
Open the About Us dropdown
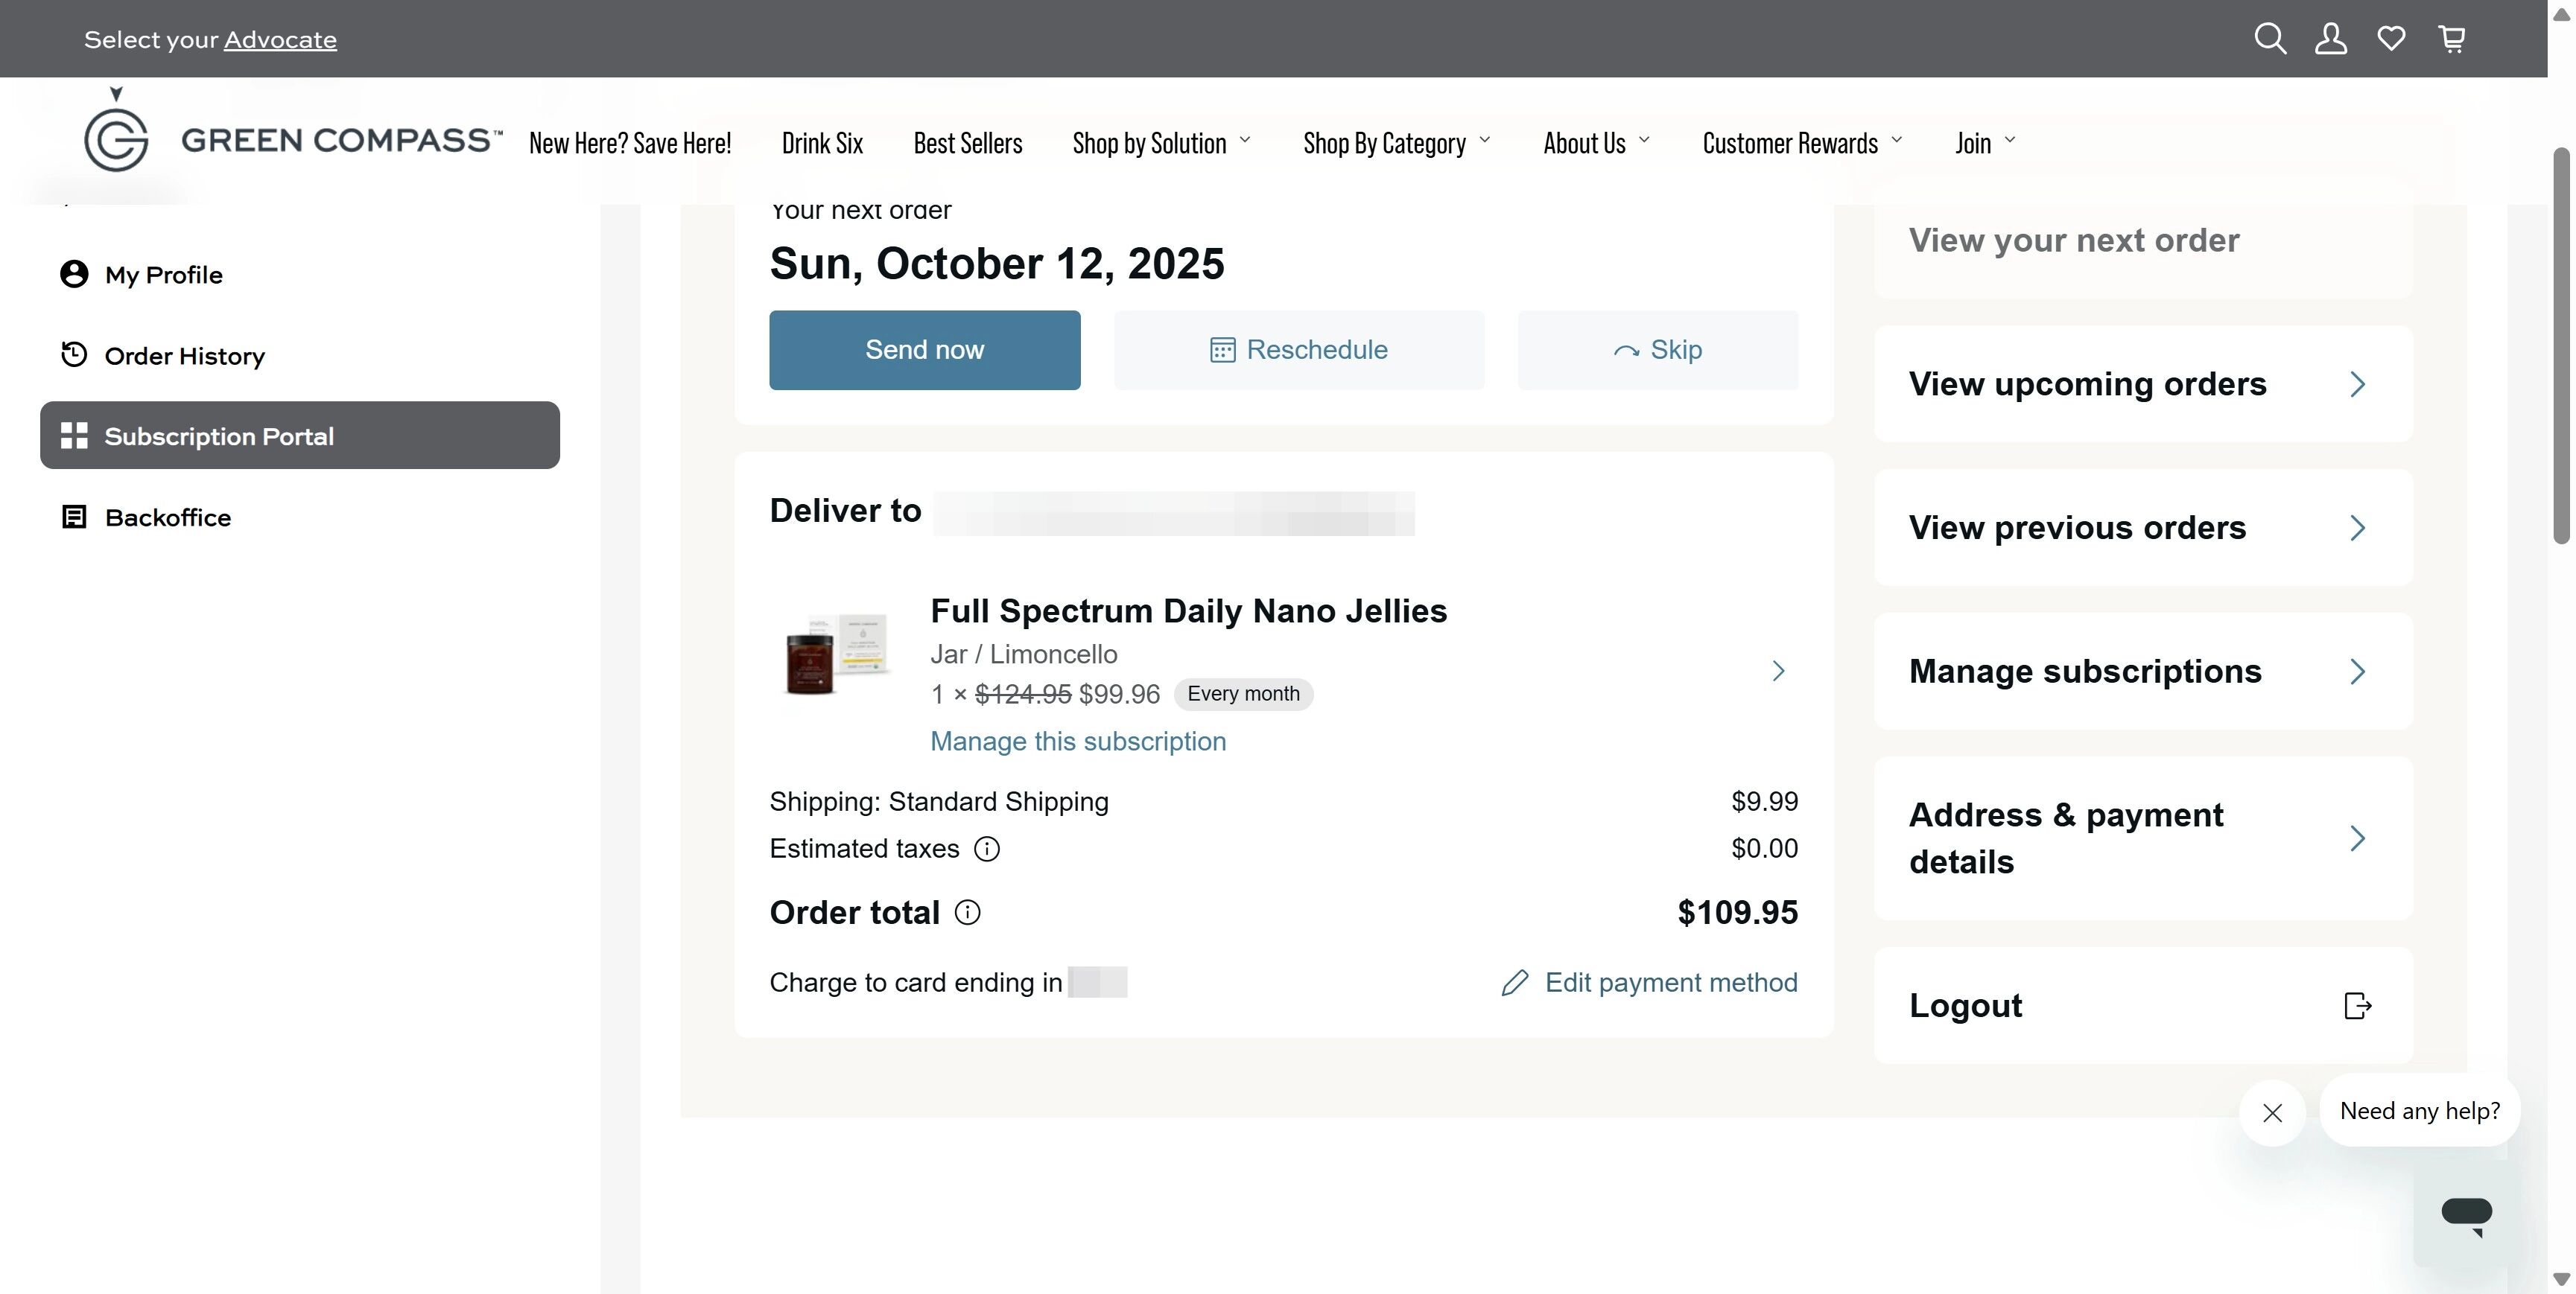1596,143
